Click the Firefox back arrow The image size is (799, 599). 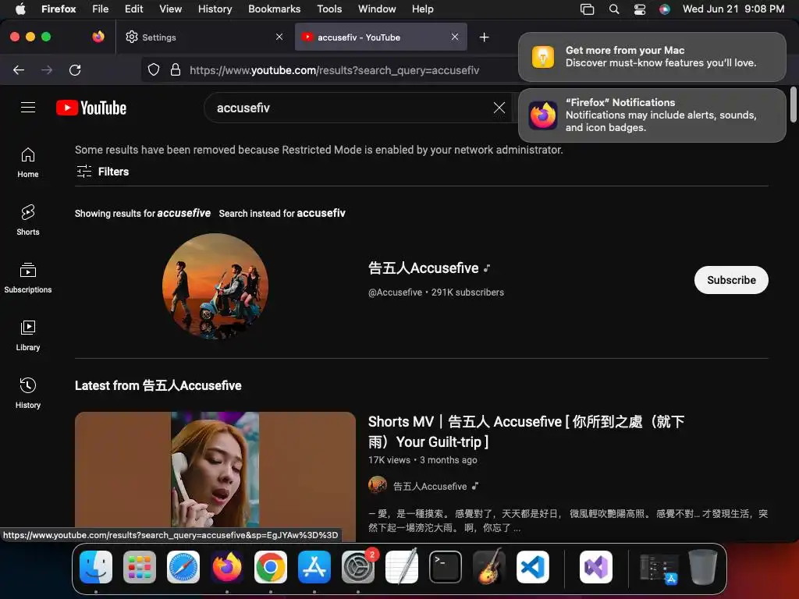[x=19, y=70]
